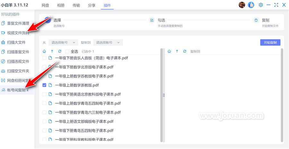Open the 复制到 destination account dropdown

point(108,43)
